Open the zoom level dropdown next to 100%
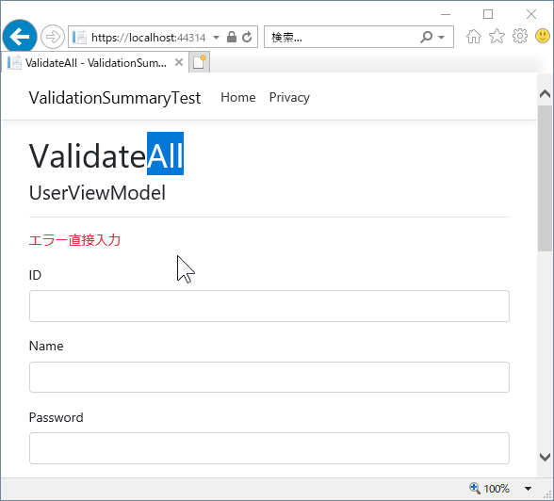 [528, 489]
